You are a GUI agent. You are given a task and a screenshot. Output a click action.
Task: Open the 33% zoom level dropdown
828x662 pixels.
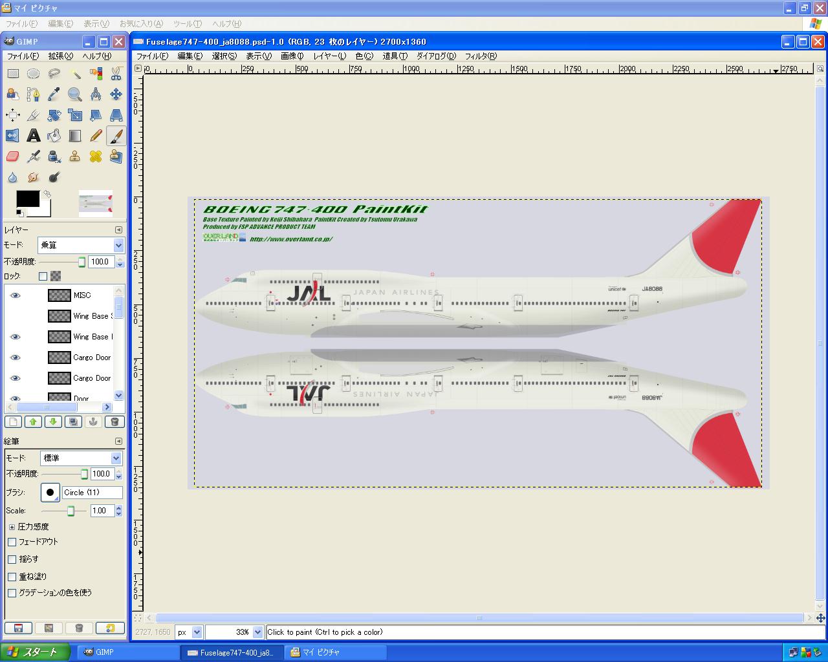(x=234, y=632)
